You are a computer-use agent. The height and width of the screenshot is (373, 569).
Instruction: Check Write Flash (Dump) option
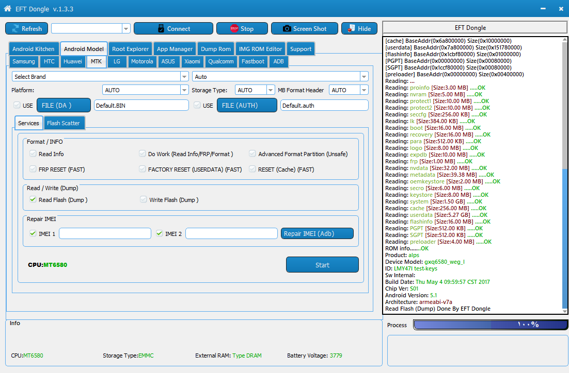[x=144, y=199]
